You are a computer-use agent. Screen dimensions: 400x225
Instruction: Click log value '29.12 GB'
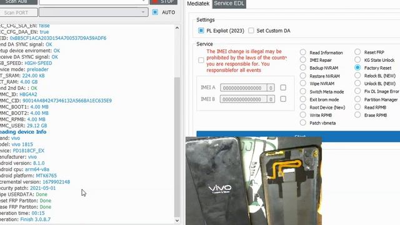(37, 126)
